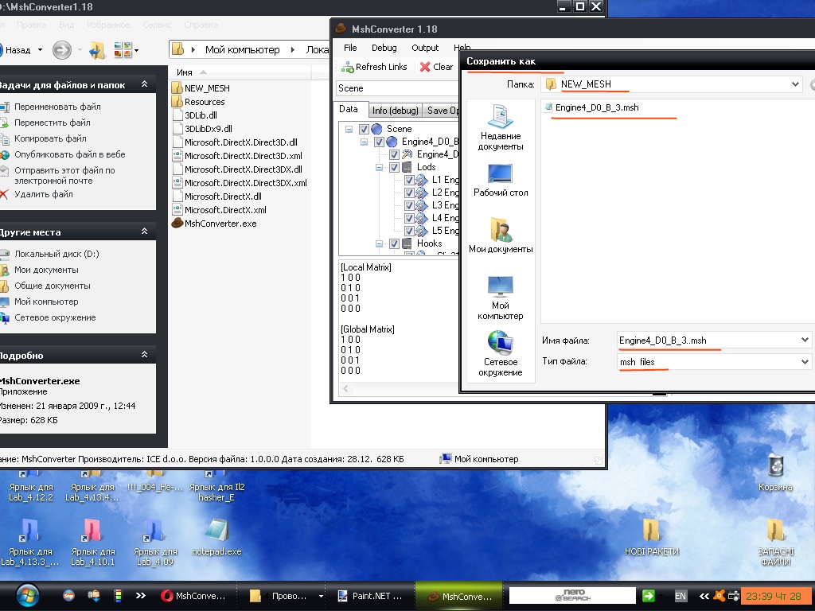Click the Forward arrow in Explorer toolbar
The width and height of the screenshot is (815, 611).
coord(62,50)
